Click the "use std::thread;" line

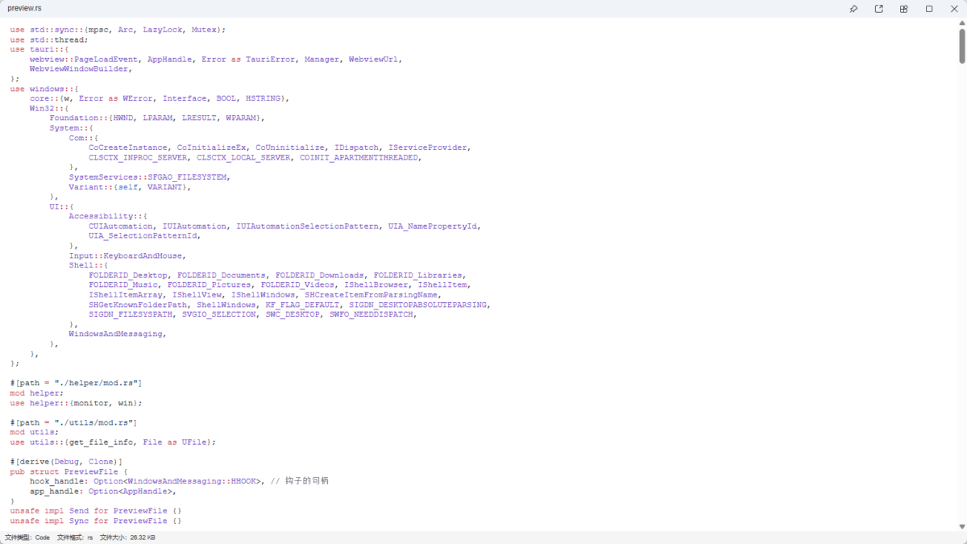(49, 39)
